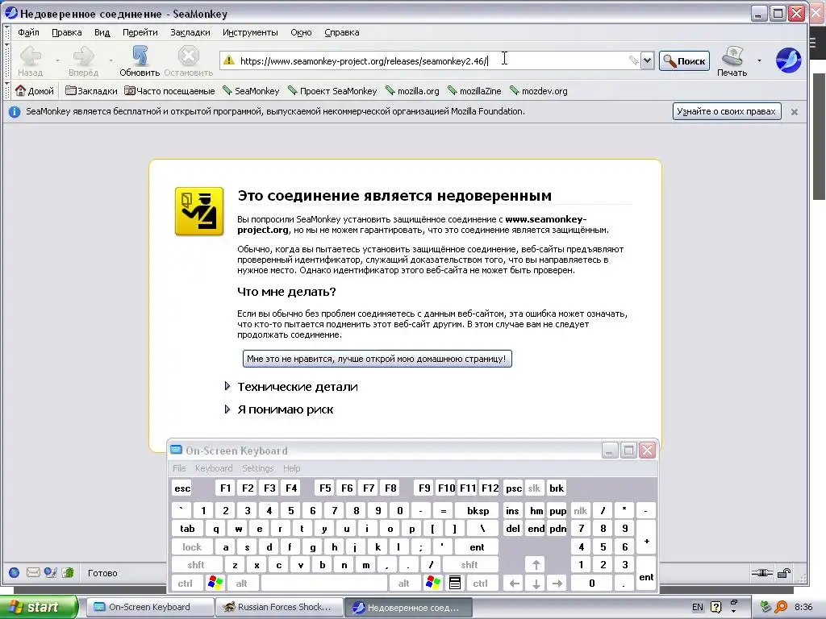Open the Домой home bookmark
Viewport: 826px width, 619px height.
35,91
